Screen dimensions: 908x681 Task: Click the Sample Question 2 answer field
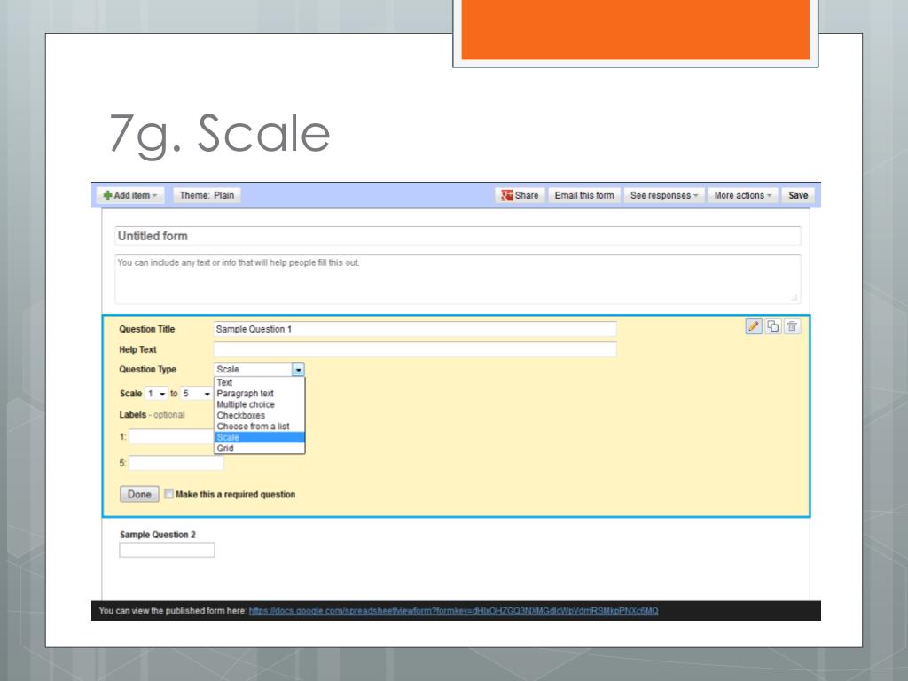coord(167,550)
